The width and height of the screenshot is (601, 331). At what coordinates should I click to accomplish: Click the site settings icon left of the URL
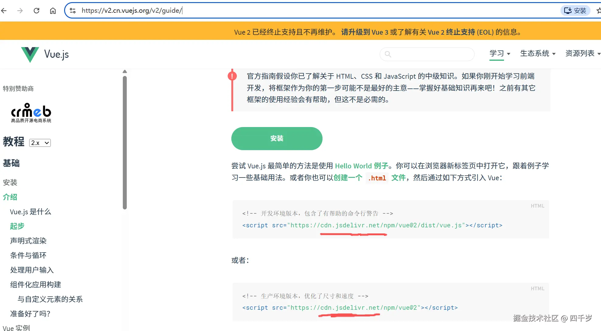(72, 10)
